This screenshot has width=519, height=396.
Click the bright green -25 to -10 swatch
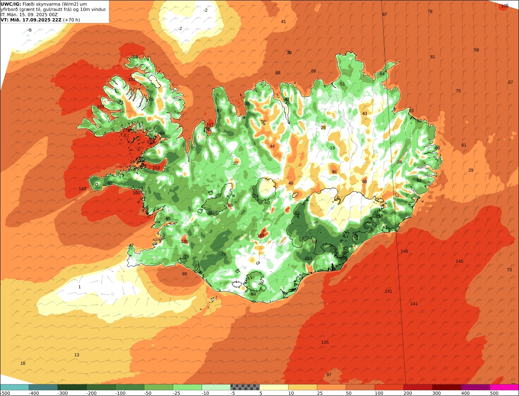click(x=187, y=387)
